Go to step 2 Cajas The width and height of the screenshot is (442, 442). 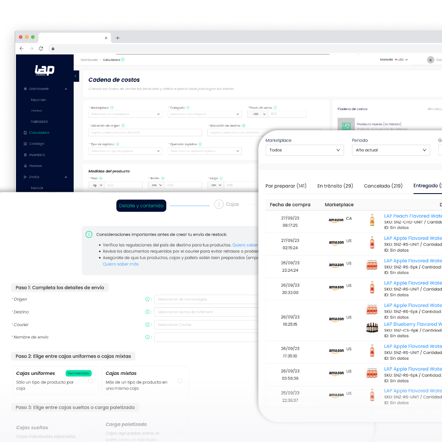(x=227, y=204)
